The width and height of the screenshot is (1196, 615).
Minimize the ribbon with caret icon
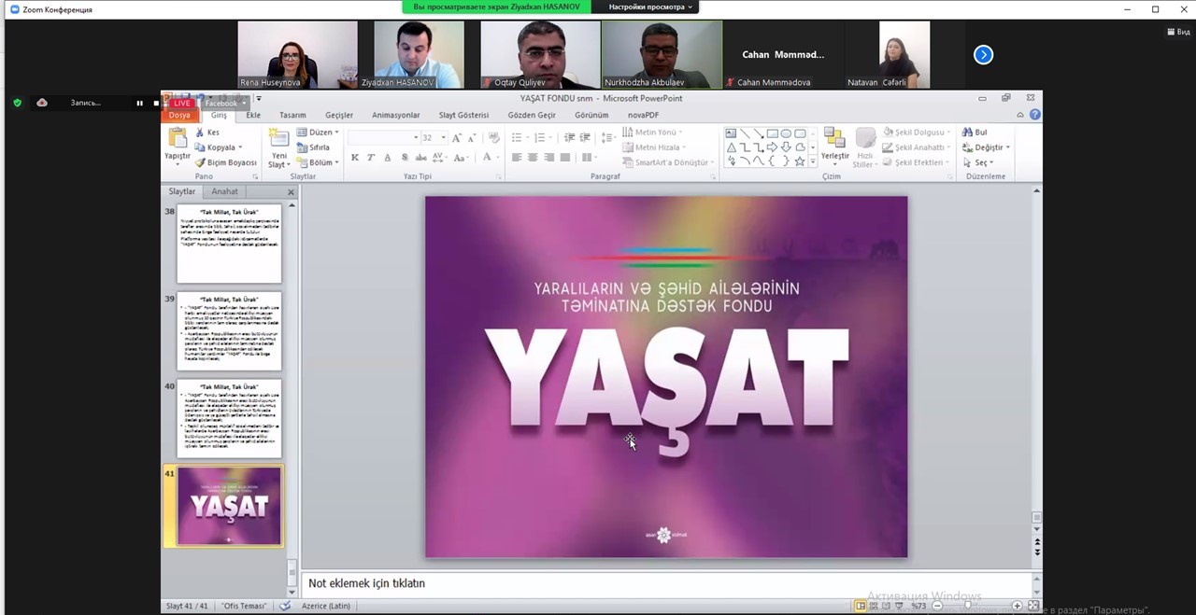coord(1020,115)
